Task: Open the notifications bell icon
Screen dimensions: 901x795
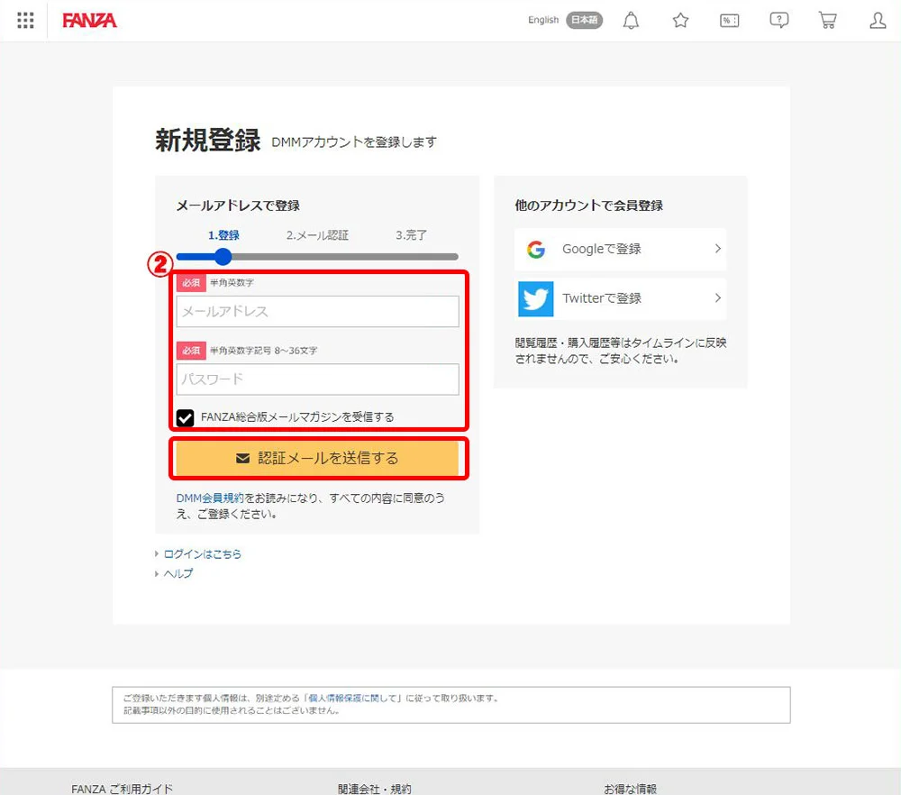Action: [632, 21]
